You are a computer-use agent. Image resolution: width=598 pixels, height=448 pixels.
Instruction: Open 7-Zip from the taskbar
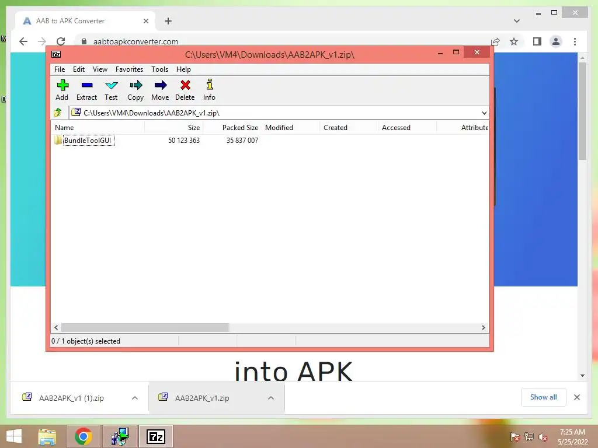(x=156, y=436)
